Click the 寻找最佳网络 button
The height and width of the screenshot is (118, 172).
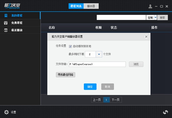pyautogui.click(x=65, y=75)
